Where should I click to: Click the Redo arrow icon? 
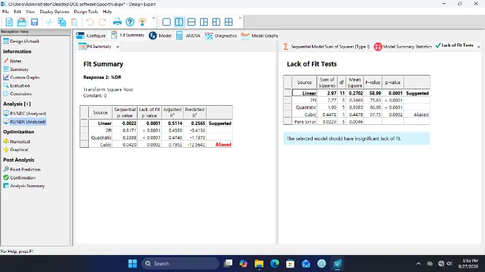point(102,22)
